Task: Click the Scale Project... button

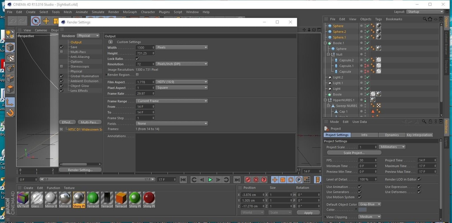Action: point(354,153)
